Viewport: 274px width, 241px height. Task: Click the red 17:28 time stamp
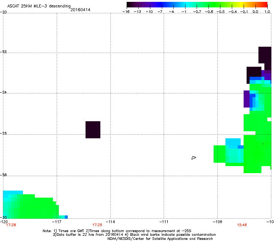(x=11, y=225)
